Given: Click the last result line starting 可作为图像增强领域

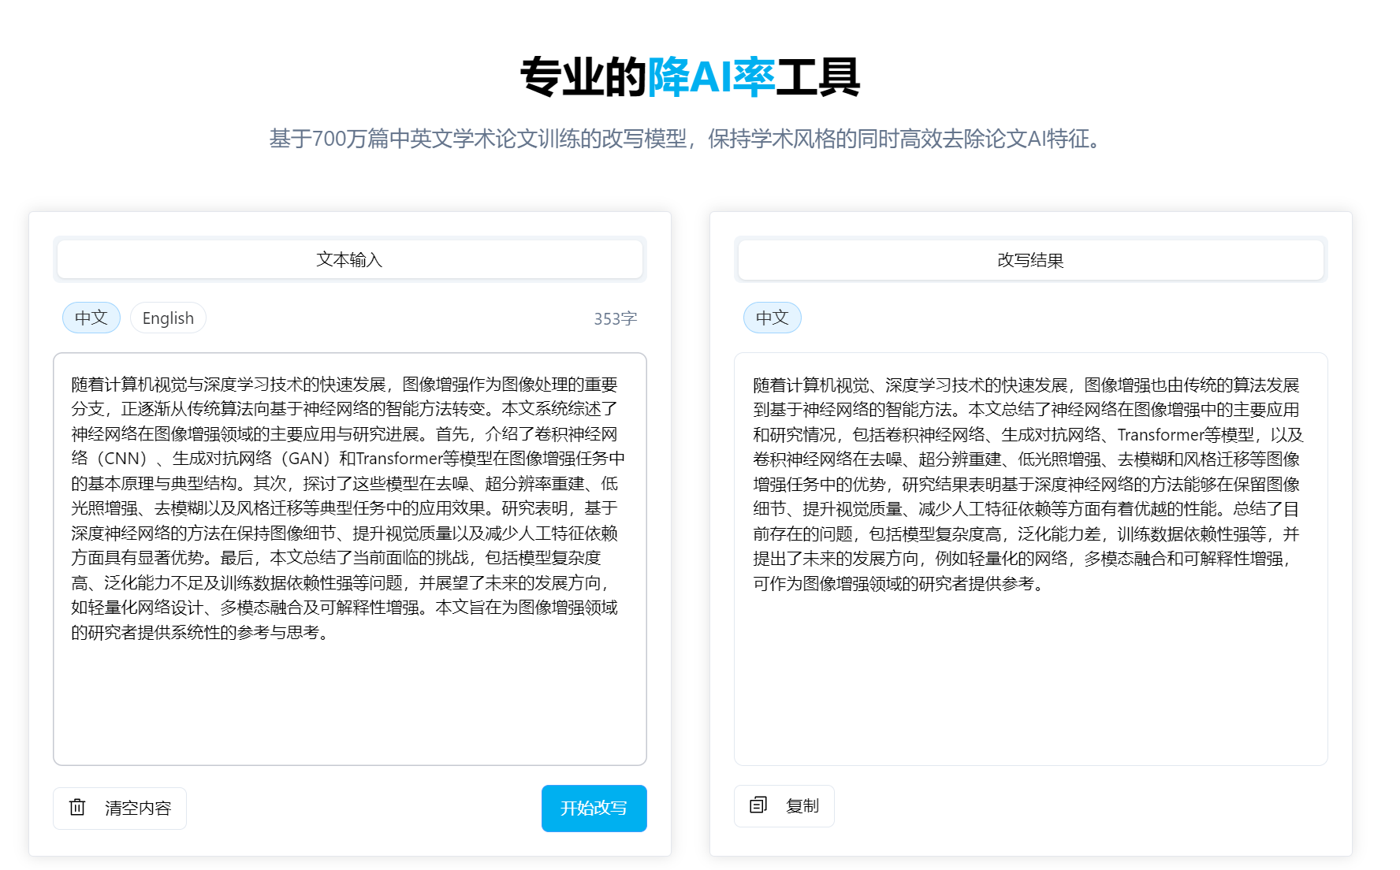Looking at the screenshot, I should pos(899,583).
